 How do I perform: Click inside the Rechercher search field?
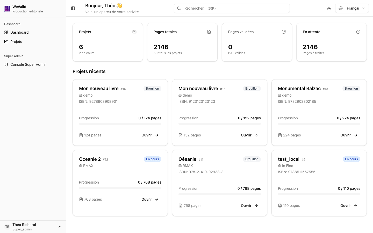click(x=232, y=8)
